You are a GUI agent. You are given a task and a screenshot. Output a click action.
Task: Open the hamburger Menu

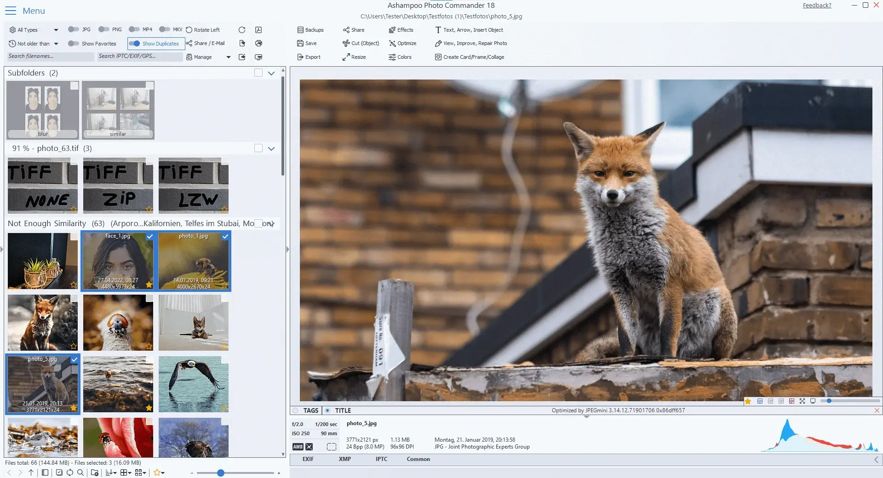[10, 11]
